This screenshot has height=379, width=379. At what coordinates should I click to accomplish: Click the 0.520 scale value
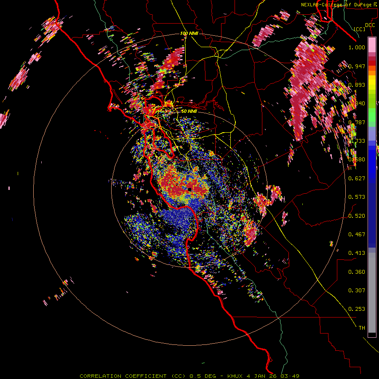(x=357, y=216)
